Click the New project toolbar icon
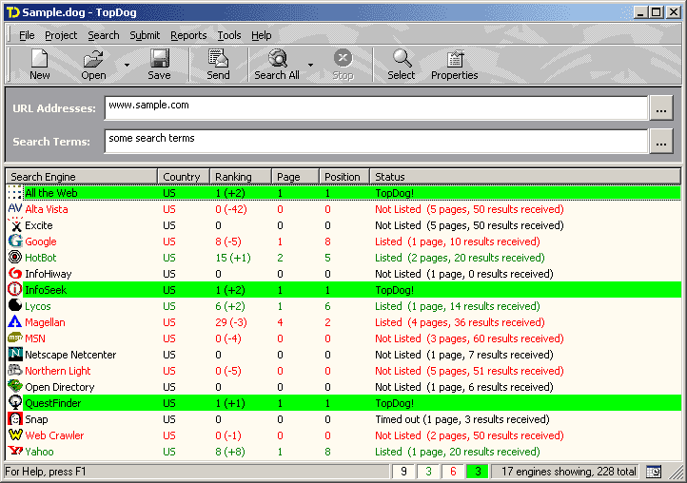 click(39, 58)
